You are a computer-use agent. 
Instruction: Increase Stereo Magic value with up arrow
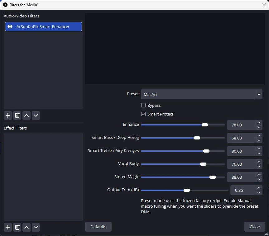coord(259,175)
